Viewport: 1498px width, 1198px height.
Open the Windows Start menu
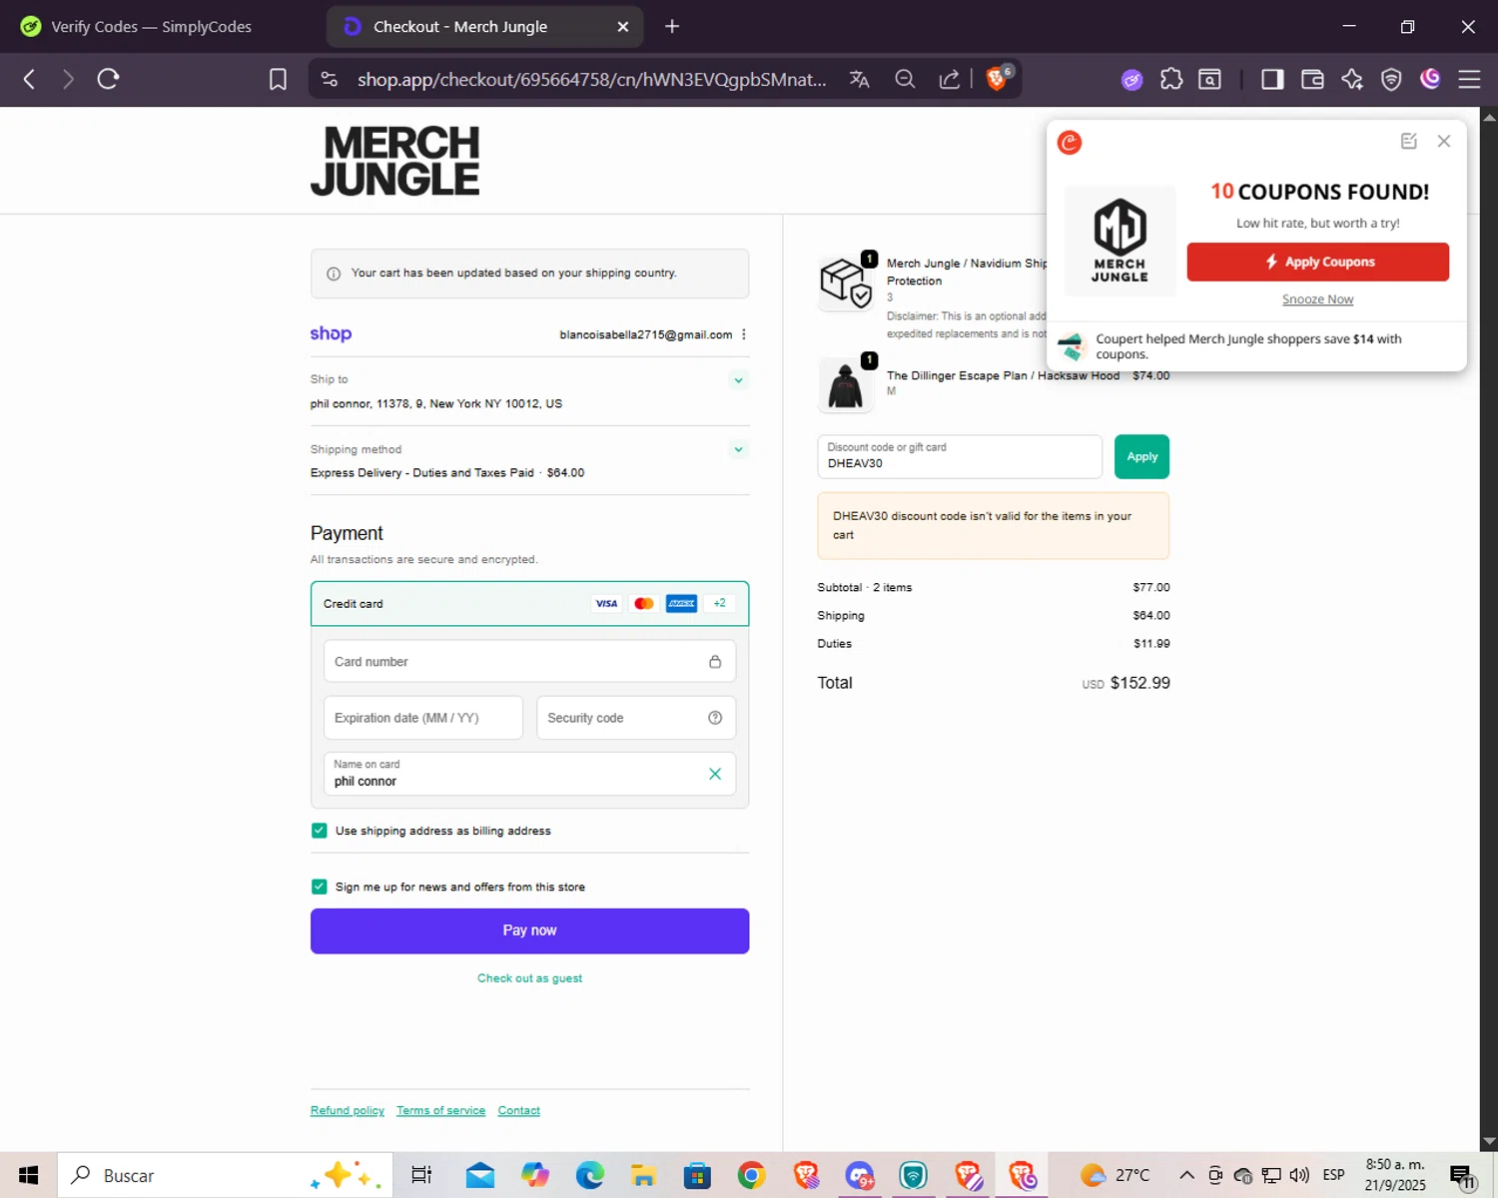[x=28, y=1175]
